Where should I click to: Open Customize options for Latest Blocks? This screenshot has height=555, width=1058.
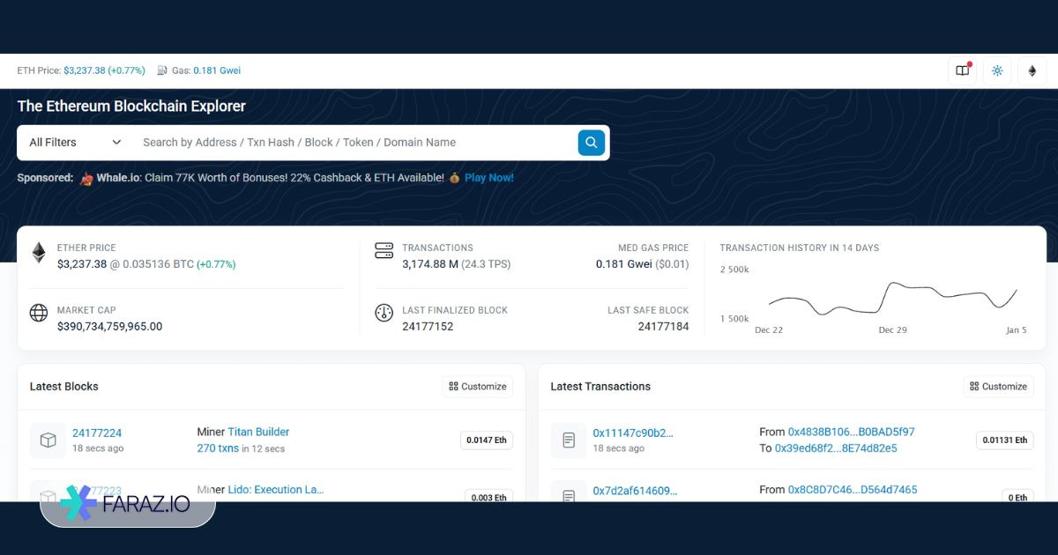[x=477, y=386]
